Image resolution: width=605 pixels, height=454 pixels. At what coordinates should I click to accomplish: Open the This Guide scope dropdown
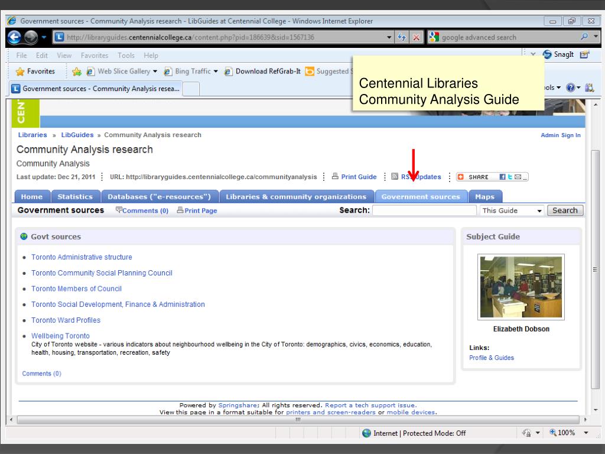[x=512, y=210]
